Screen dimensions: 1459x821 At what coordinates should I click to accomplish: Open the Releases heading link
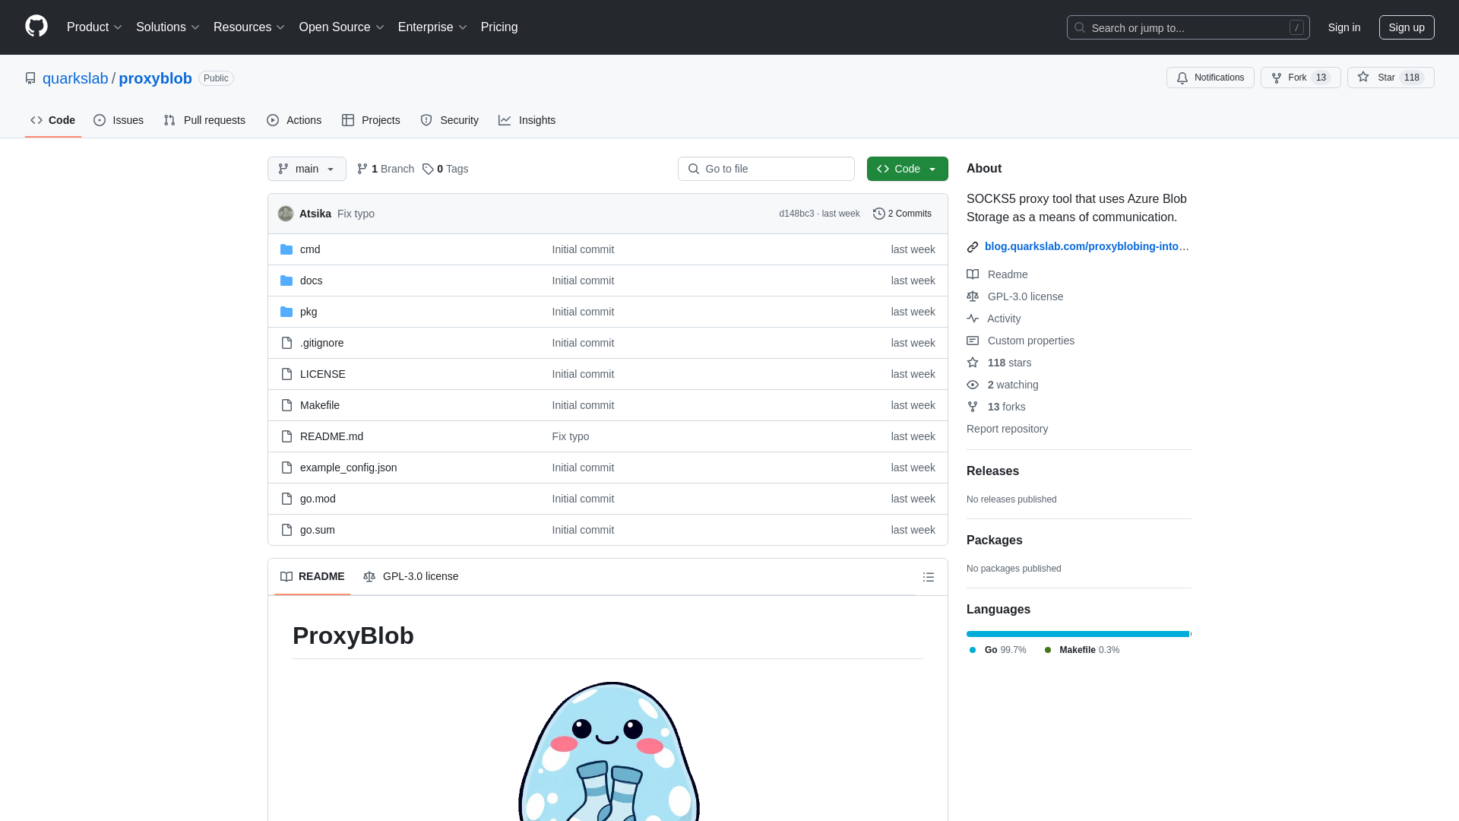[x=992, y=471]
